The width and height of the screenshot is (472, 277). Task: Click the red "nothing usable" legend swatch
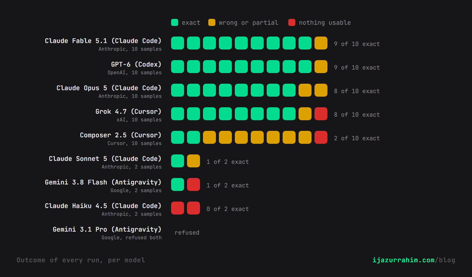[x=292, y=22]
